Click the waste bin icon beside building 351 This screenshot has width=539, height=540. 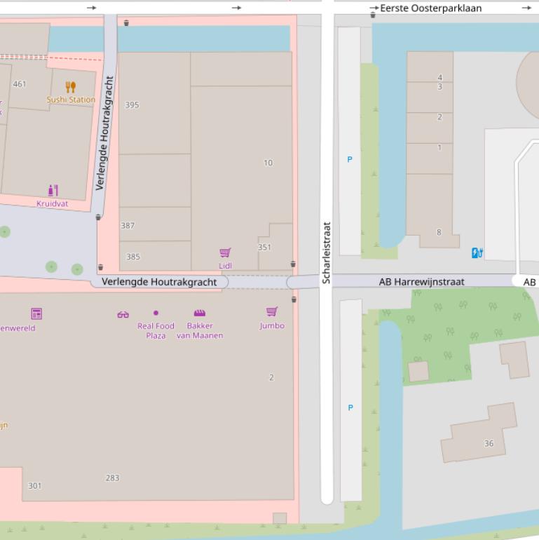coord(293,264)
